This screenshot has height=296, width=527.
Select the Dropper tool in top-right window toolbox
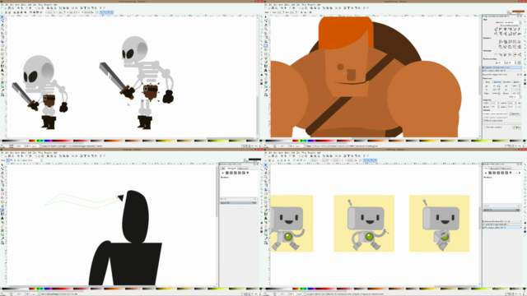(x=266, y=91)
